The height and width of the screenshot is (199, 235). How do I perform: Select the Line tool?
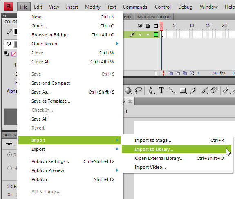click(172, 90)
